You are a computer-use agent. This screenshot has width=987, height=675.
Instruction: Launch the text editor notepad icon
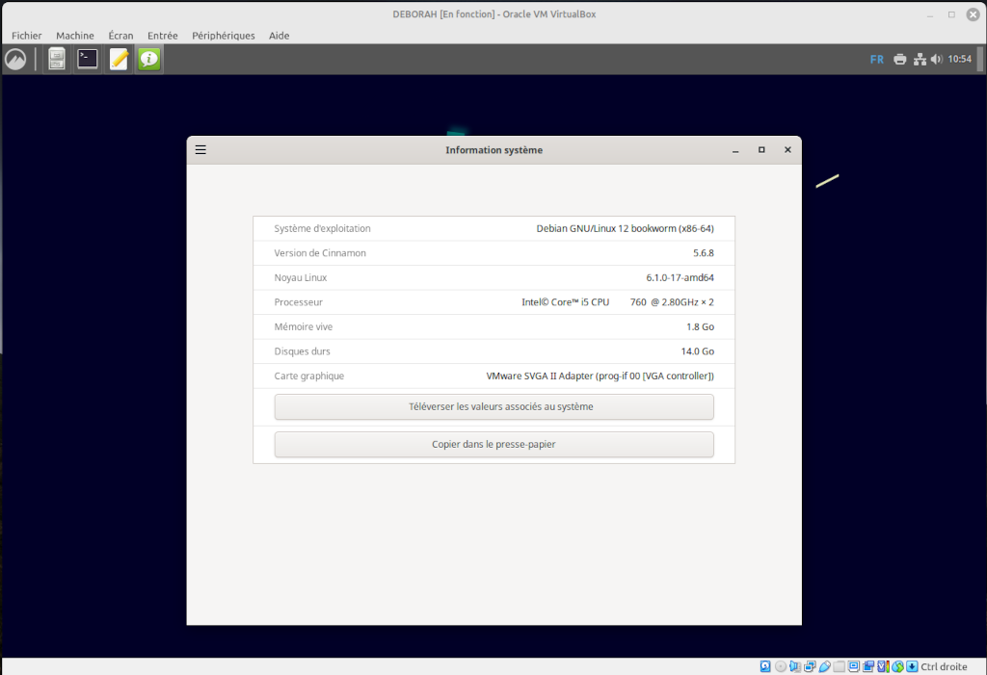119,60
